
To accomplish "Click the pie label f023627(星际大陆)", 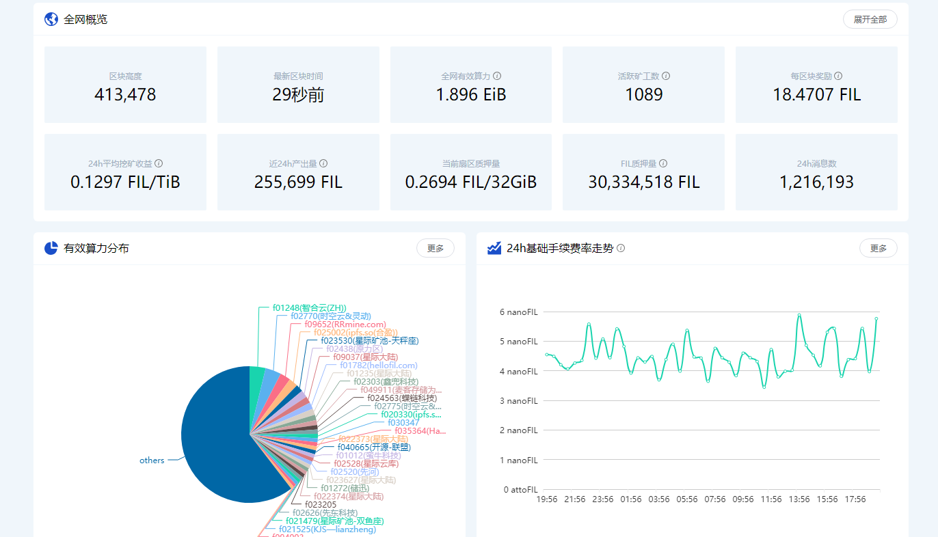I will coord(361,480).
